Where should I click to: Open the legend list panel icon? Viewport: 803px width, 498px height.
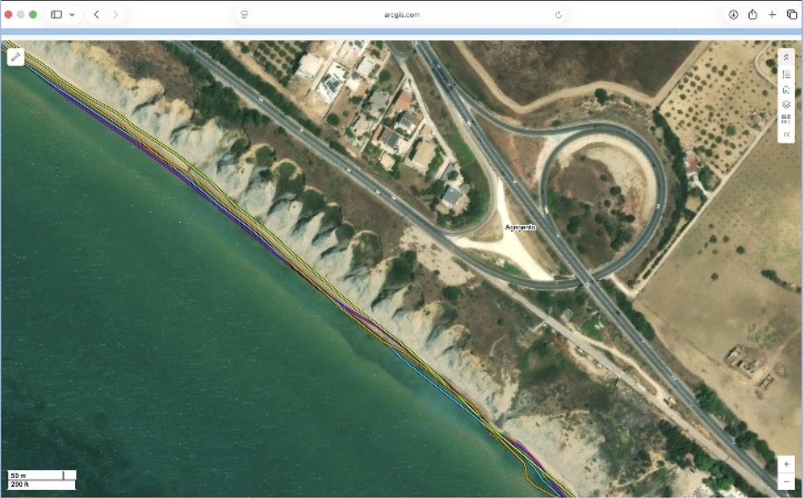point(786,74)
